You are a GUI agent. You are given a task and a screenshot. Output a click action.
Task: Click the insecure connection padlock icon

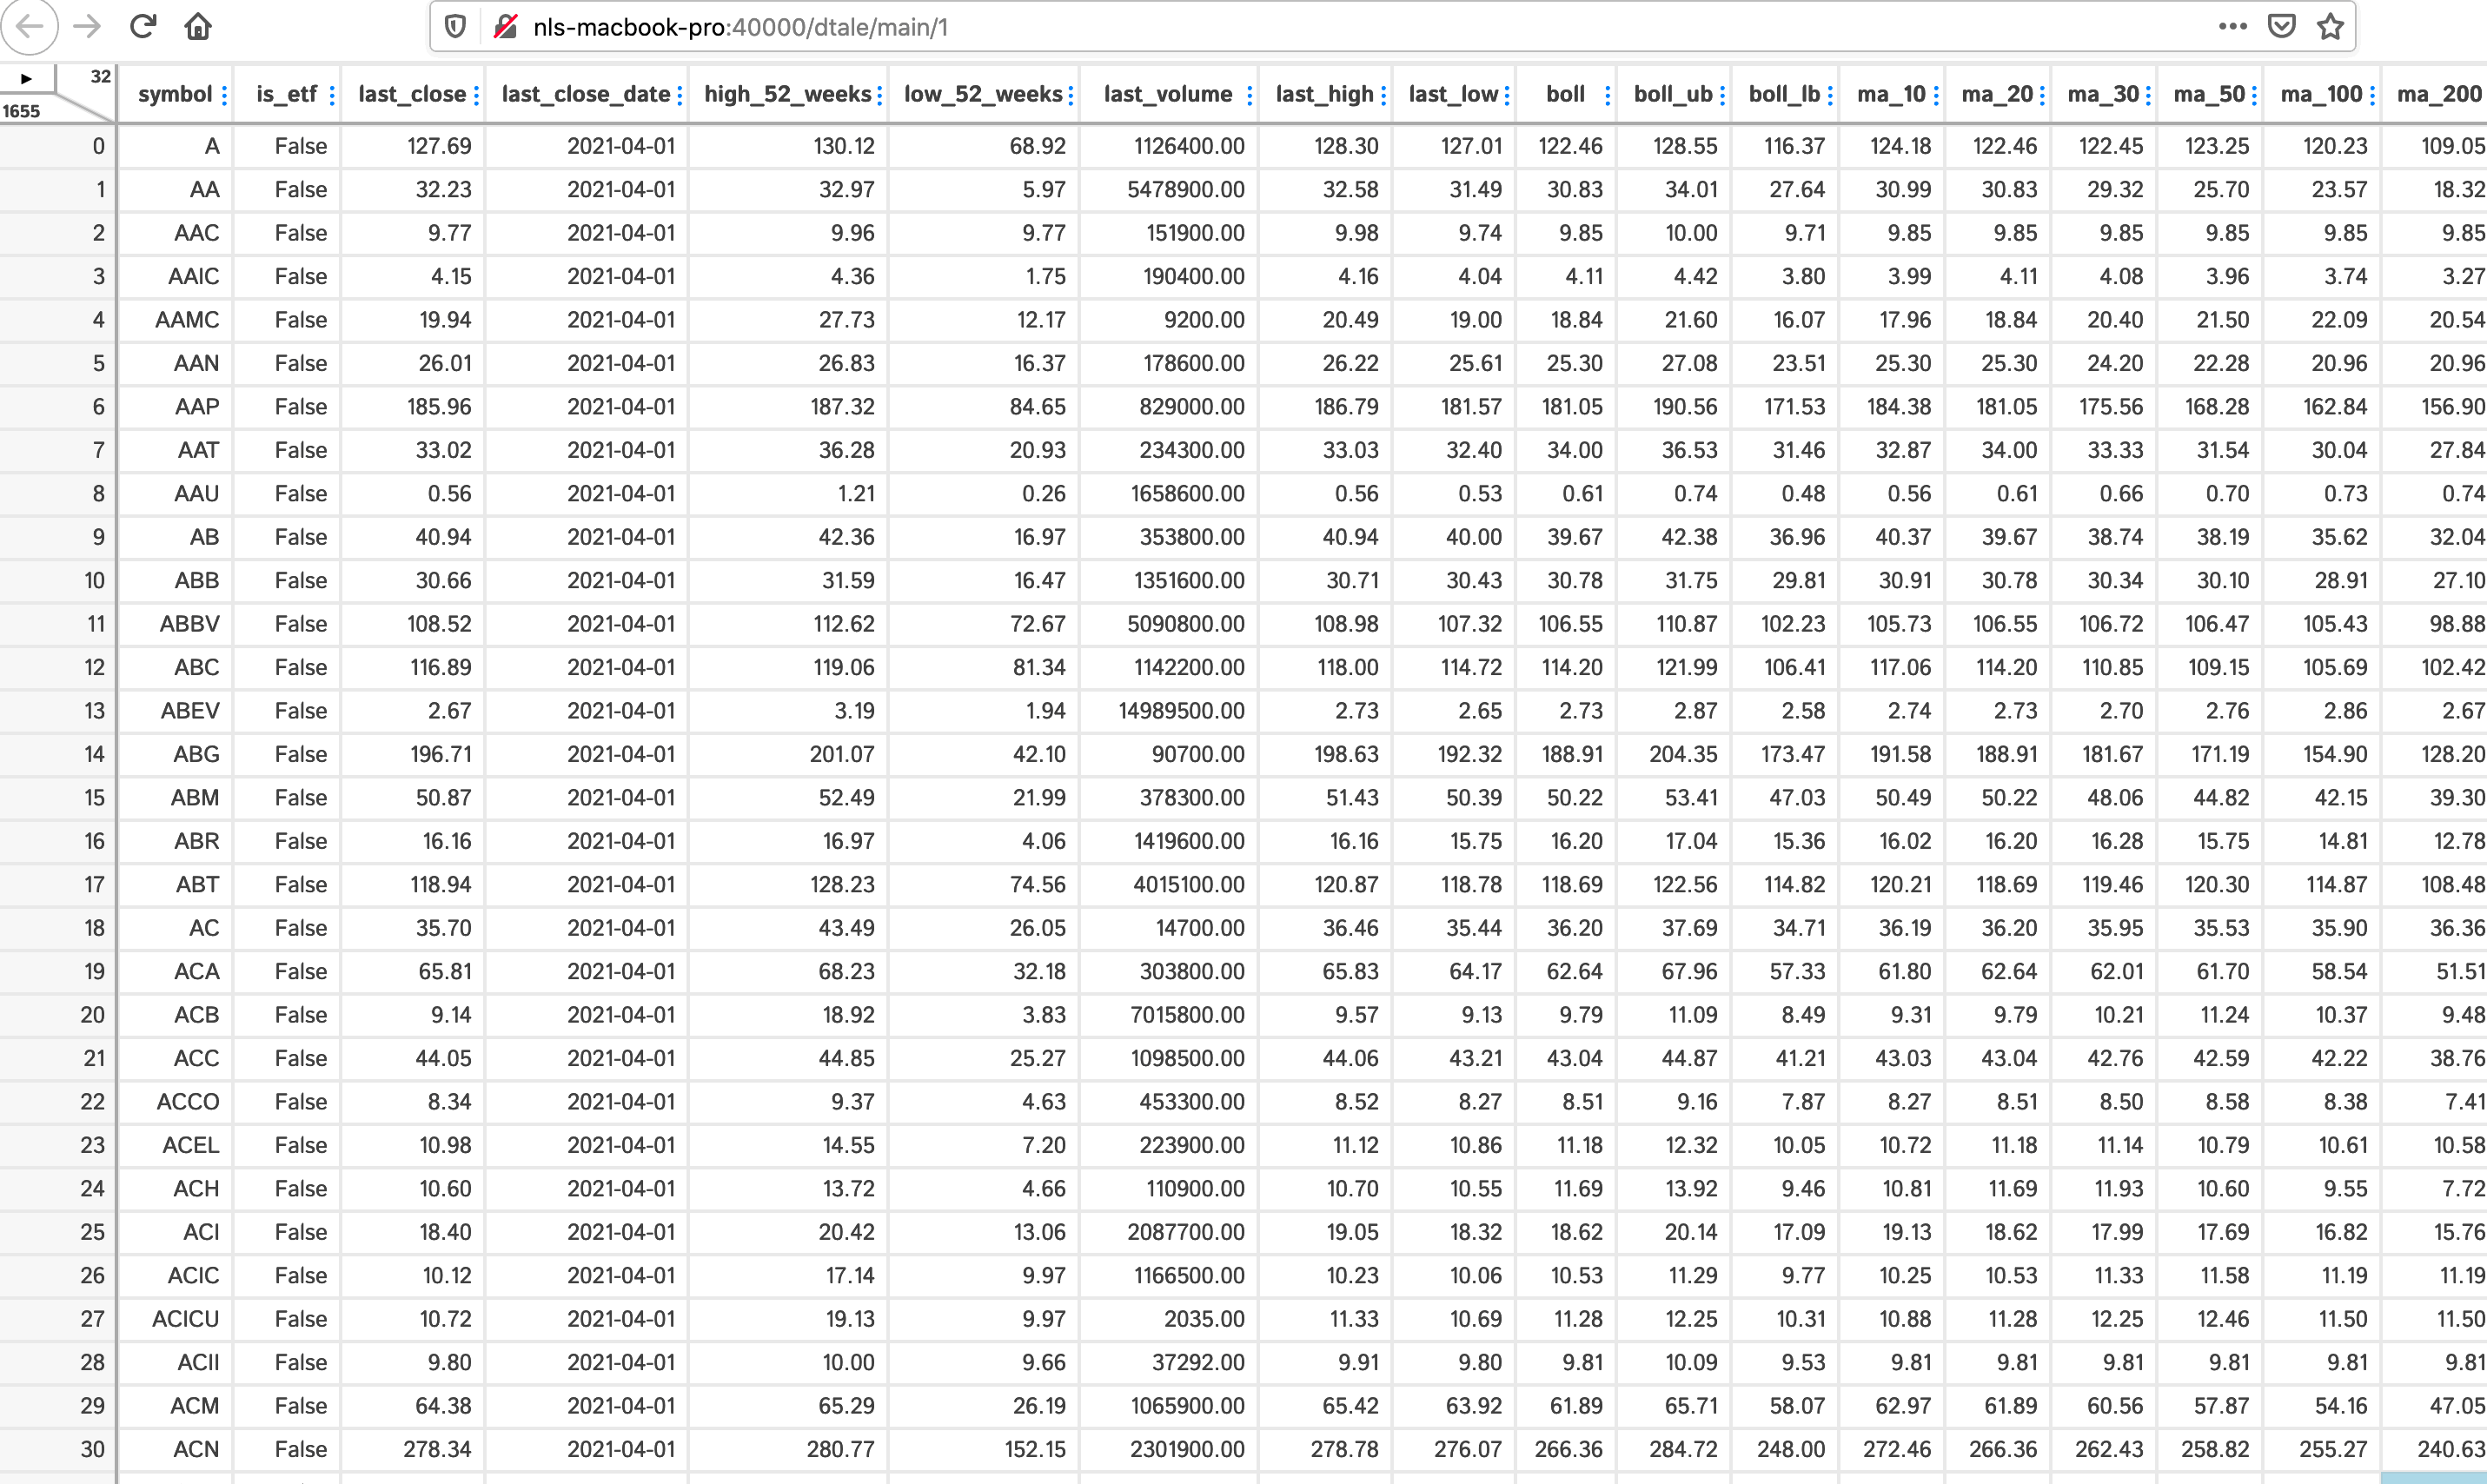pos(506,26)
